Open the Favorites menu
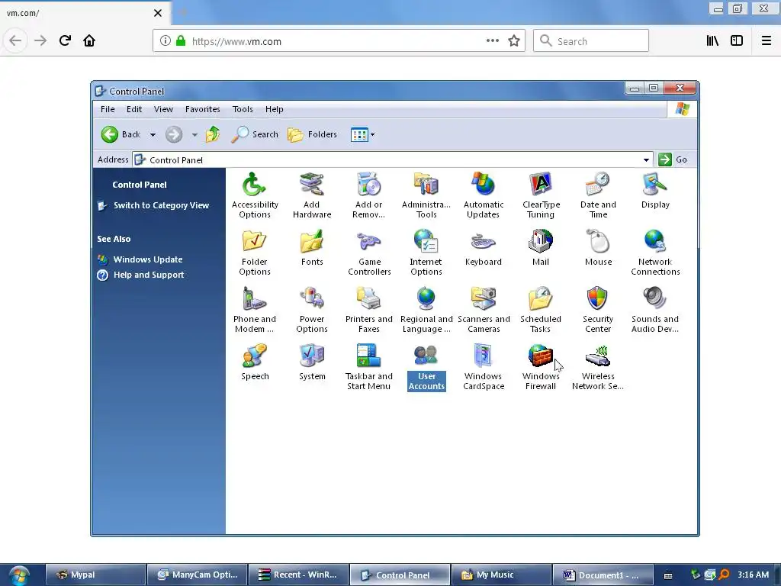781x586 pixels. (x=202, y=109)
